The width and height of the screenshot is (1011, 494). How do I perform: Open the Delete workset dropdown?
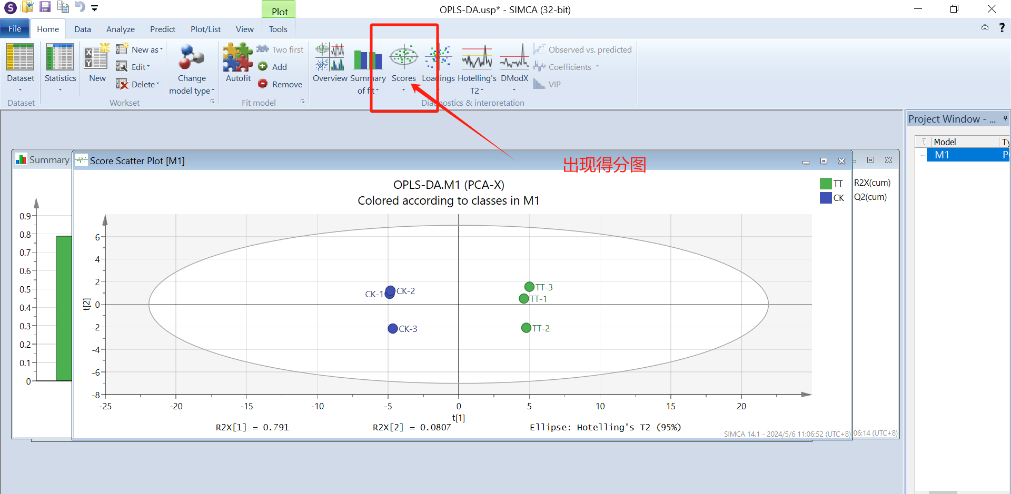pyautogui.click(x=144, y=84)
